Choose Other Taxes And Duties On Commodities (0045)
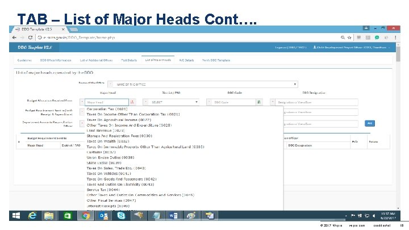 (140, 195)
